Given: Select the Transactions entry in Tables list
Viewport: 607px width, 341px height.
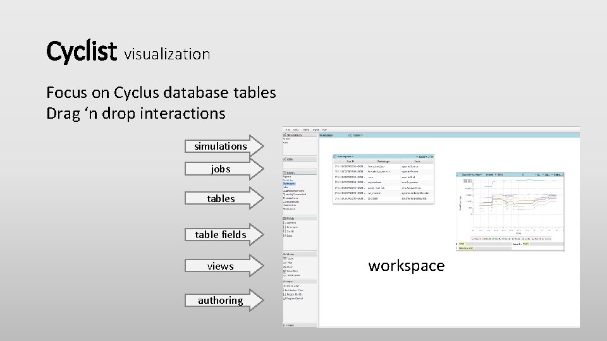Looking at the screenshot, I should pos(290,198).
